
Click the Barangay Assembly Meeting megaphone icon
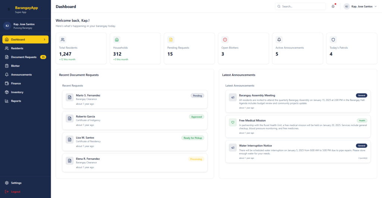point(232,98)
